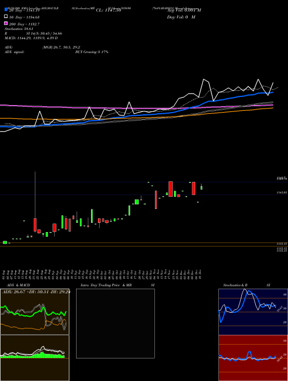288x381 pixels.
Task: Click the '200 Day = 1132.7' legend text
Action: [x=25, y=24]
